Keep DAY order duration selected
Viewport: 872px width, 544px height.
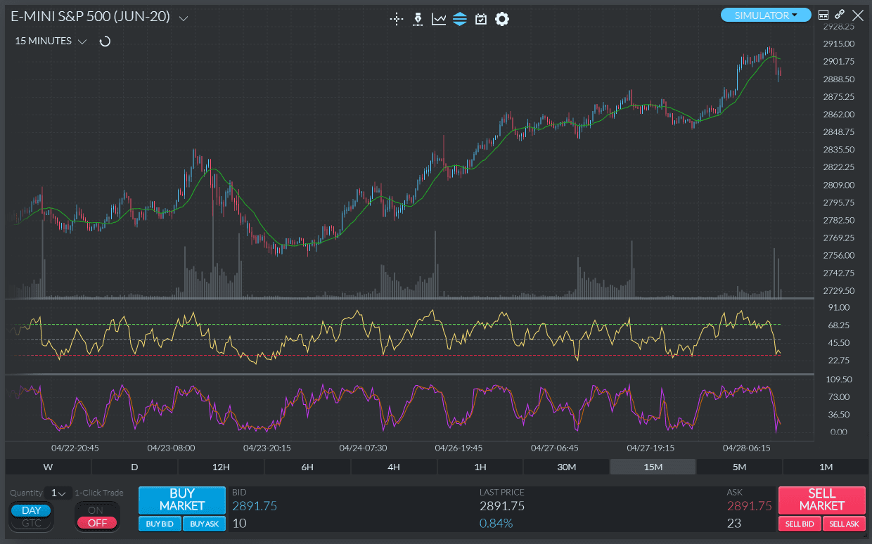coord(29,510)
